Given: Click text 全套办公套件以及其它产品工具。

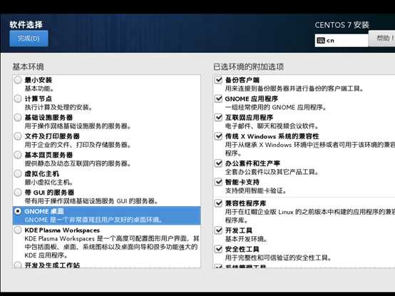Looking at the screenshot, I should pyautogui.click(x=272, y=172).
